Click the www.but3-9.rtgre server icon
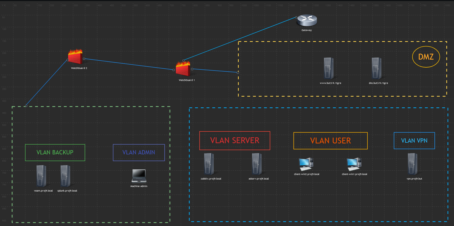This screenshot has height=226, width=454. pos(329,69)
